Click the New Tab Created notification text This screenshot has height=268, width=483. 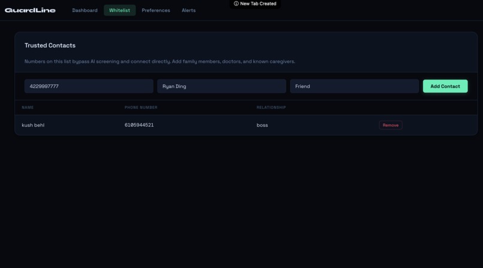tap(258, 4)
